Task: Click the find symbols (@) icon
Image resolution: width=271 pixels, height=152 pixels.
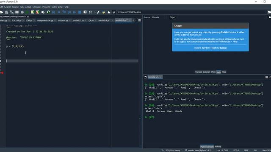Action: [22, 12]
